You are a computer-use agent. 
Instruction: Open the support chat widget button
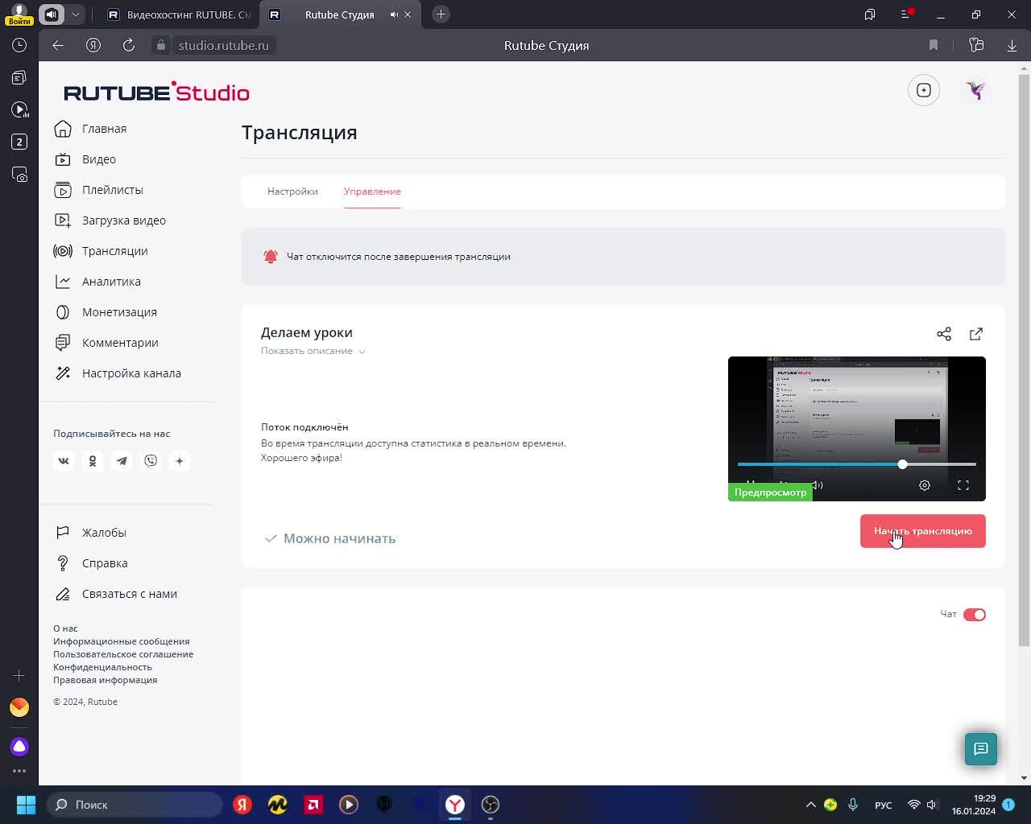pyautogui.click(x=981, y=749)
